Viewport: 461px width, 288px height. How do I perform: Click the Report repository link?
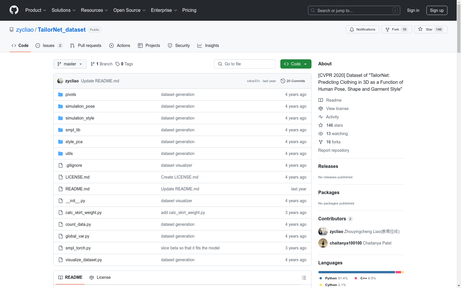[x=333, y=150]
